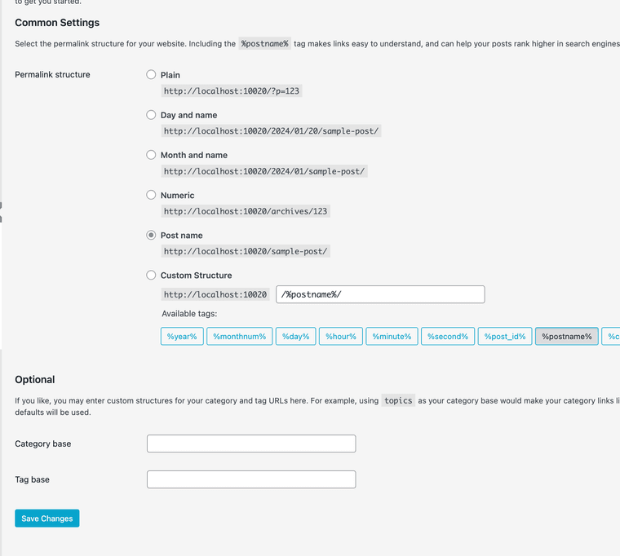Toggle the highlighted %postname% tag button

tap(566, 337)
